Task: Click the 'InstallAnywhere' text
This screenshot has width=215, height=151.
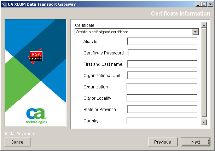Action: click(x=20, y=133)
